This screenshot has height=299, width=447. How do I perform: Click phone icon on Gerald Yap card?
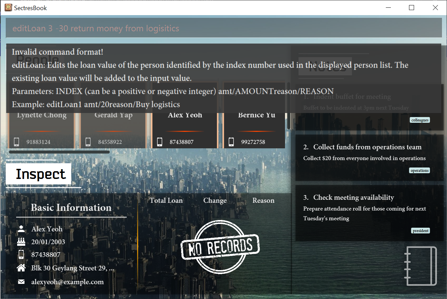88,142
